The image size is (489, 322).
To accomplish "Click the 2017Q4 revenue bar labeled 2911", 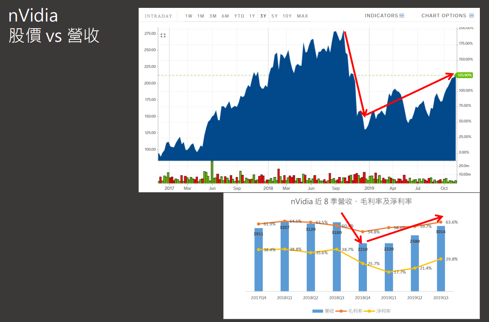I will coord(259,260).
